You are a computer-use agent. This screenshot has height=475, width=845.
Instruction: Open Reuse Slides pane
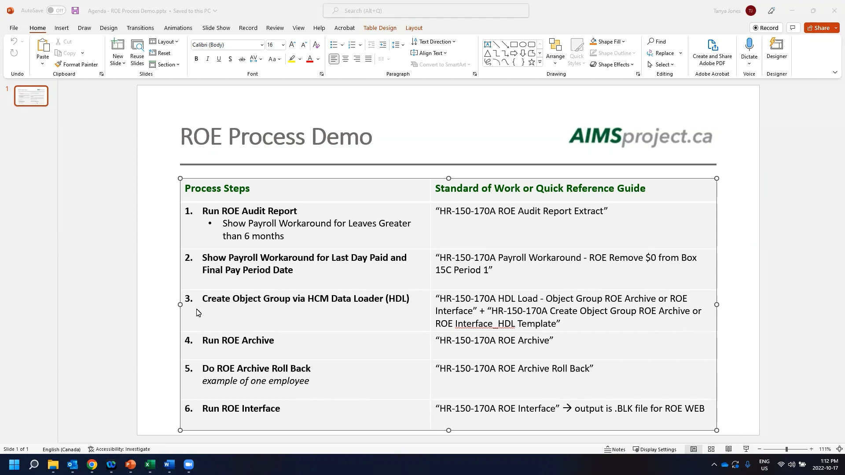pyautogui.click(x=137, y=52)
